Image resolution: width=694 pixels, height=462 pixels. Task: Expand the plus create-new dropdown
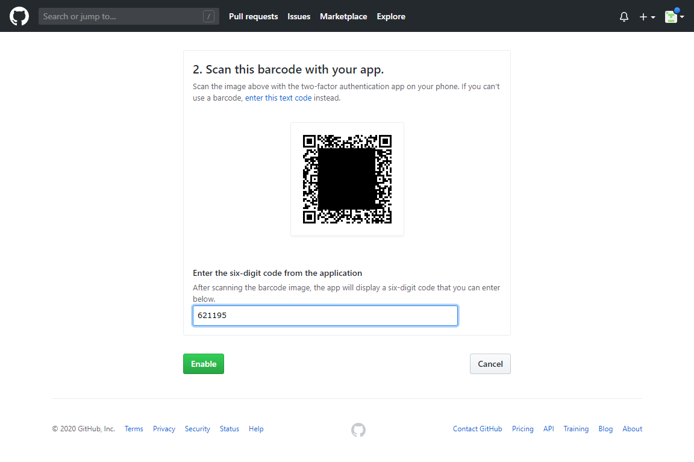647,17
